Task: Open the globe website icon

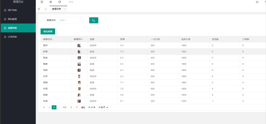Action: coord(51,2)
